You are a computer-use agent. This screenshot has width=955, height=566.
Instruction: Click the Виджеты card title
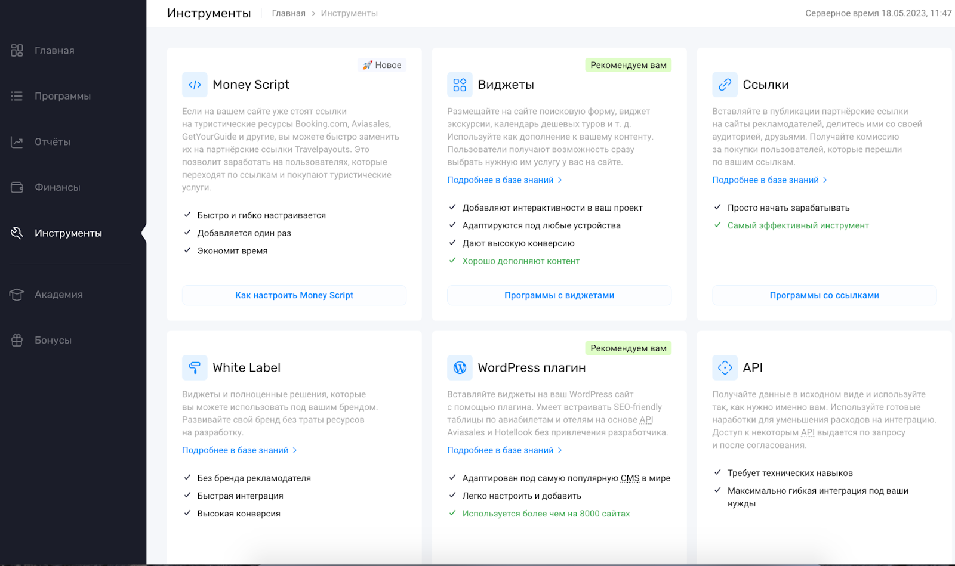pyautogui.click(x=506, y=85)
